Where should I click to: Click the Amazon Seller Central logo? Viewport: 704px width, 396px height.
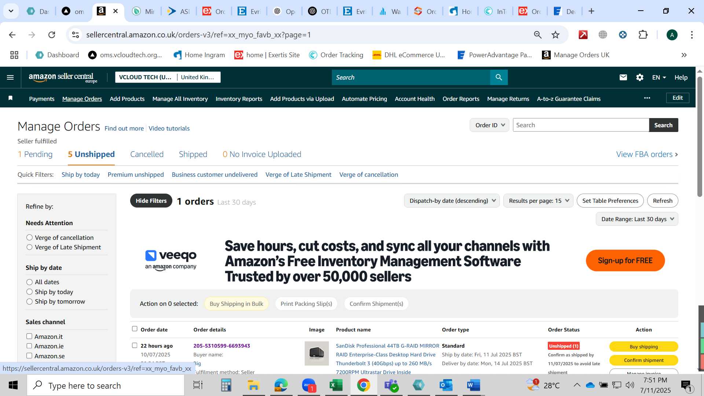click(63, 77)
